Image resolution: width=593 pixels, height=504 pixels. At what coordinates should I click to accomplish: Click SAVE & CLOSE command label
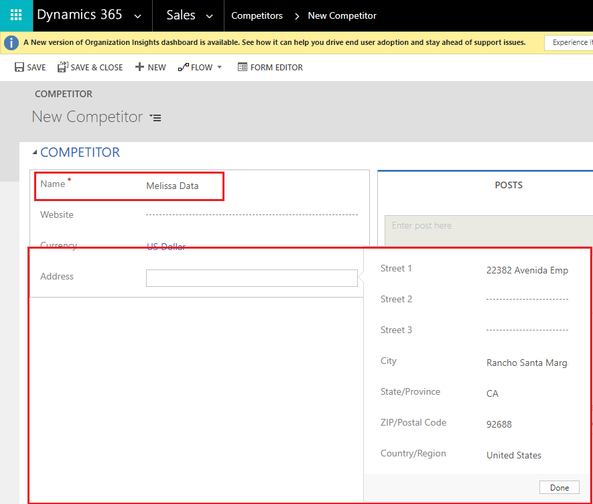[x=96, y=67]
